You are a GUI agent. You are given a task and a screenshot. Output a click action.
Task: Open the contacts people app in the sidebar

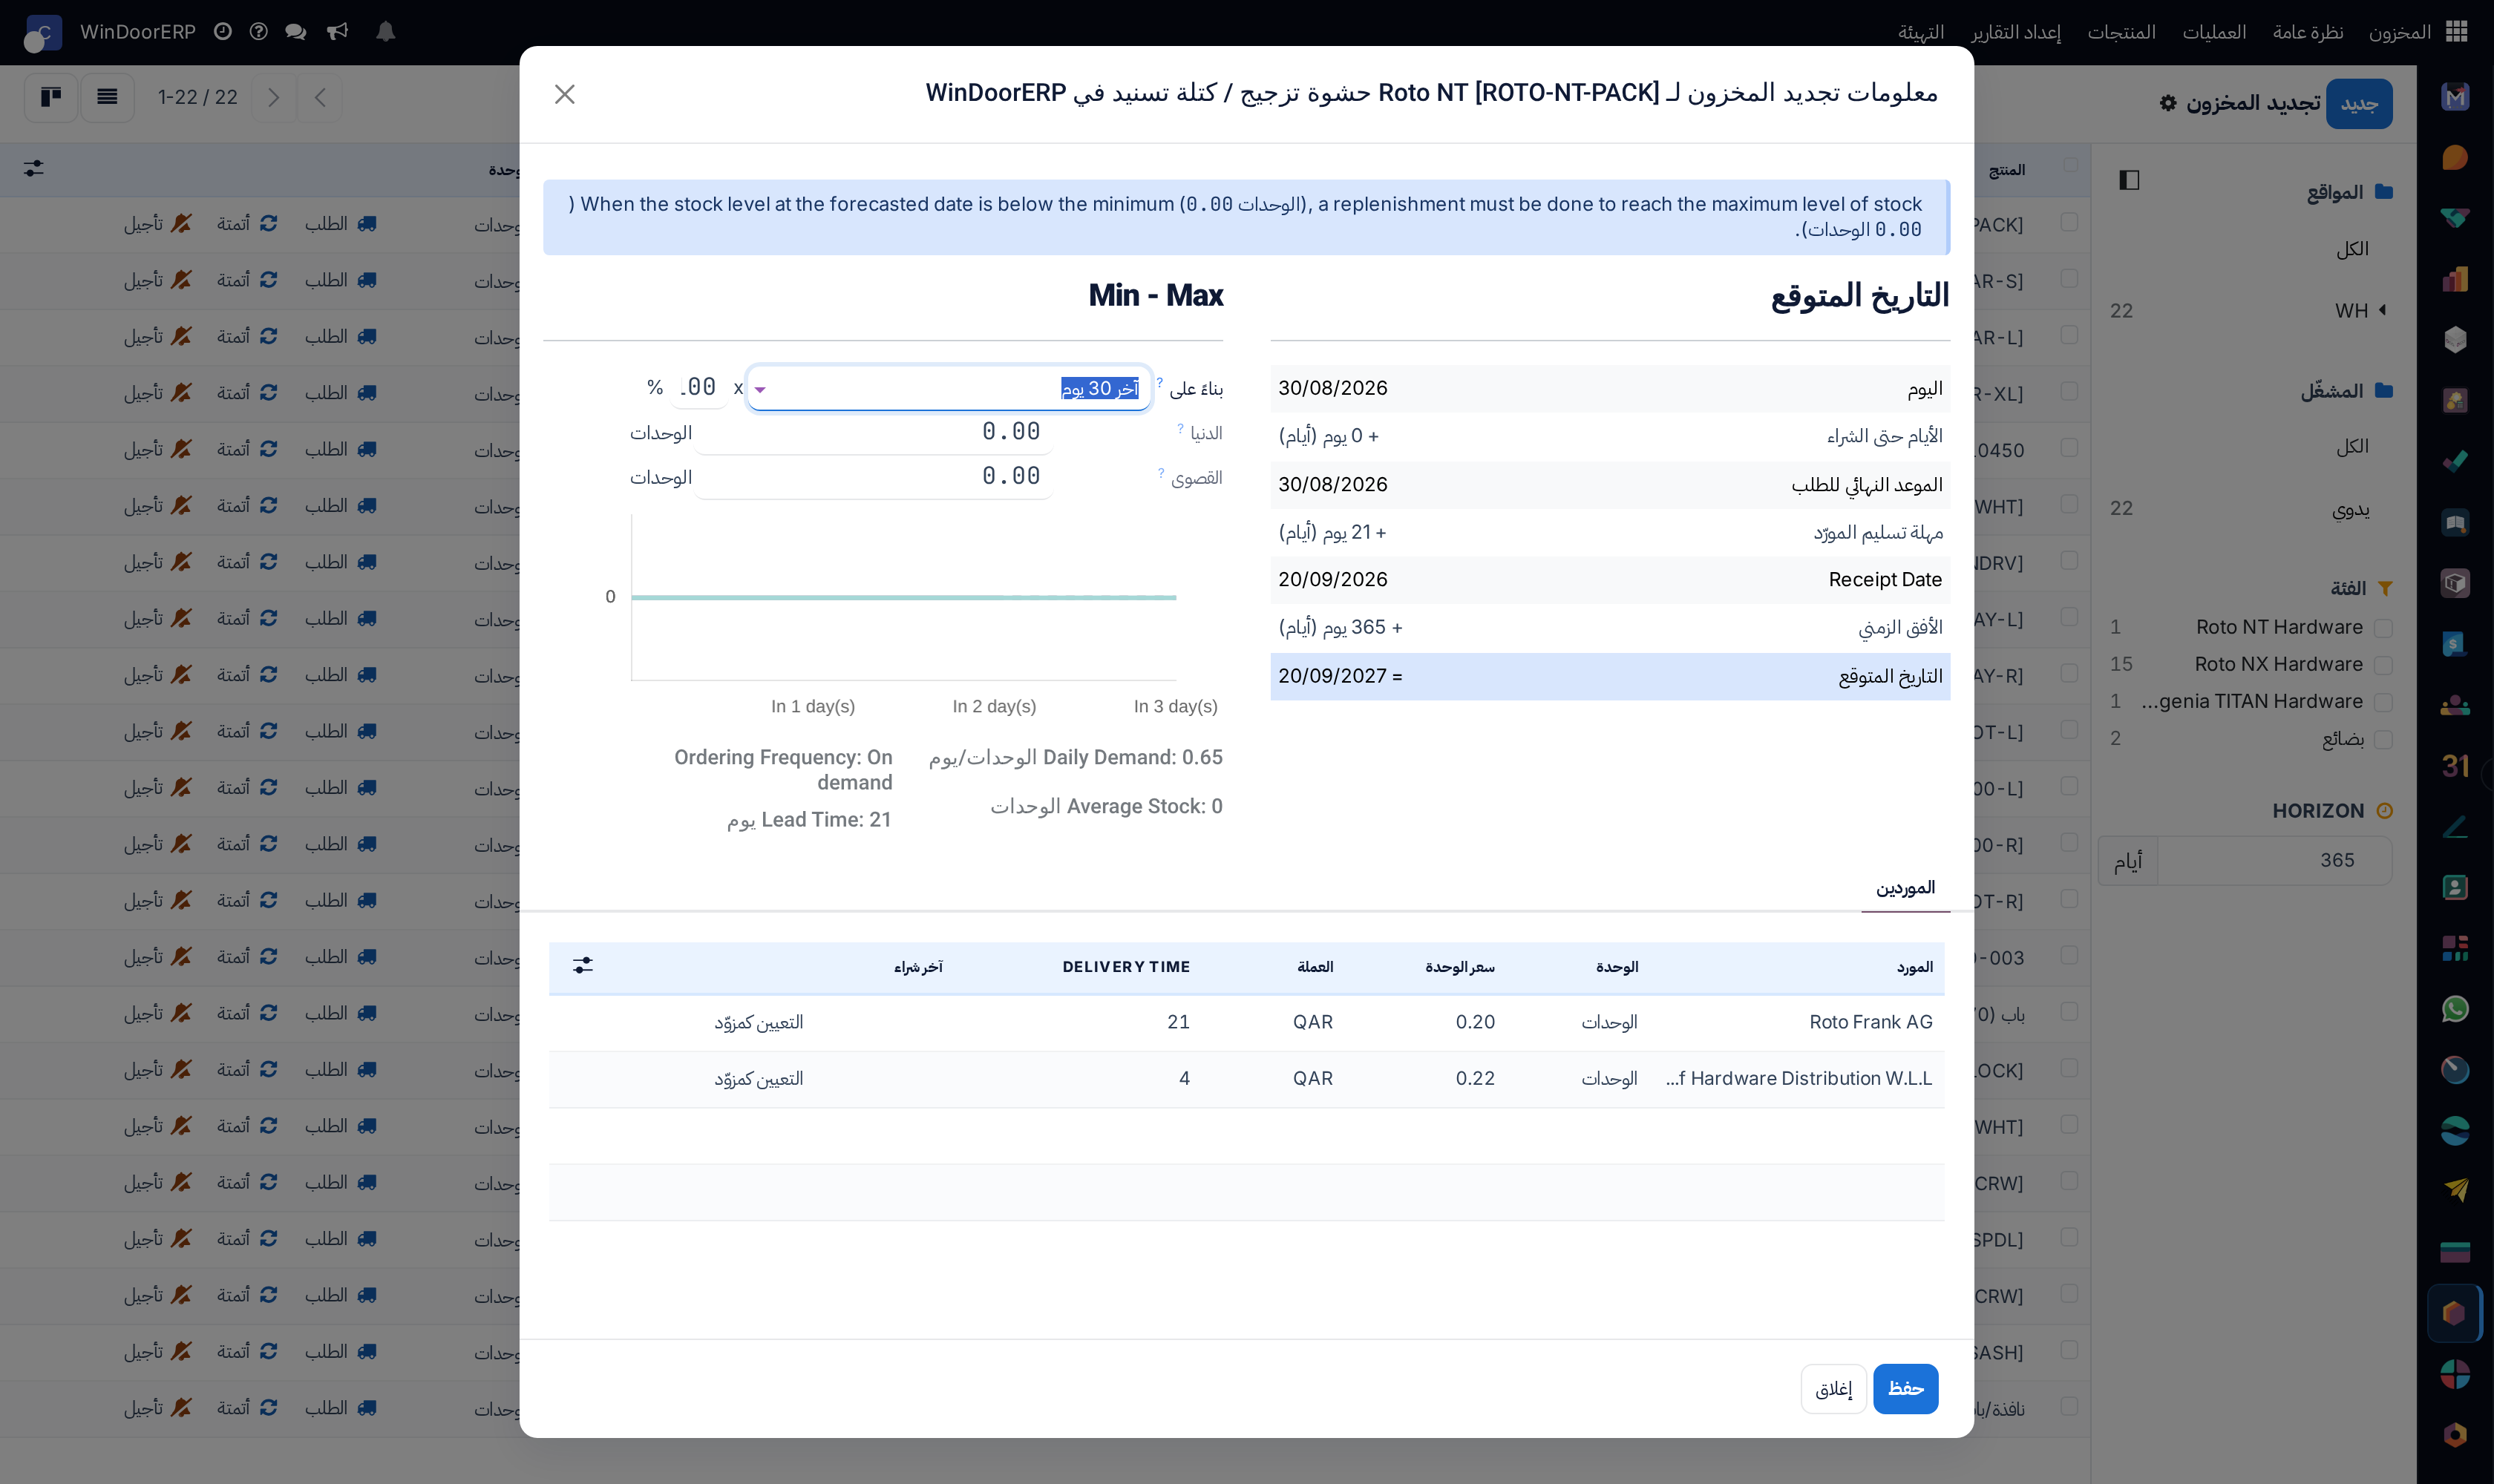[2454, 705]
